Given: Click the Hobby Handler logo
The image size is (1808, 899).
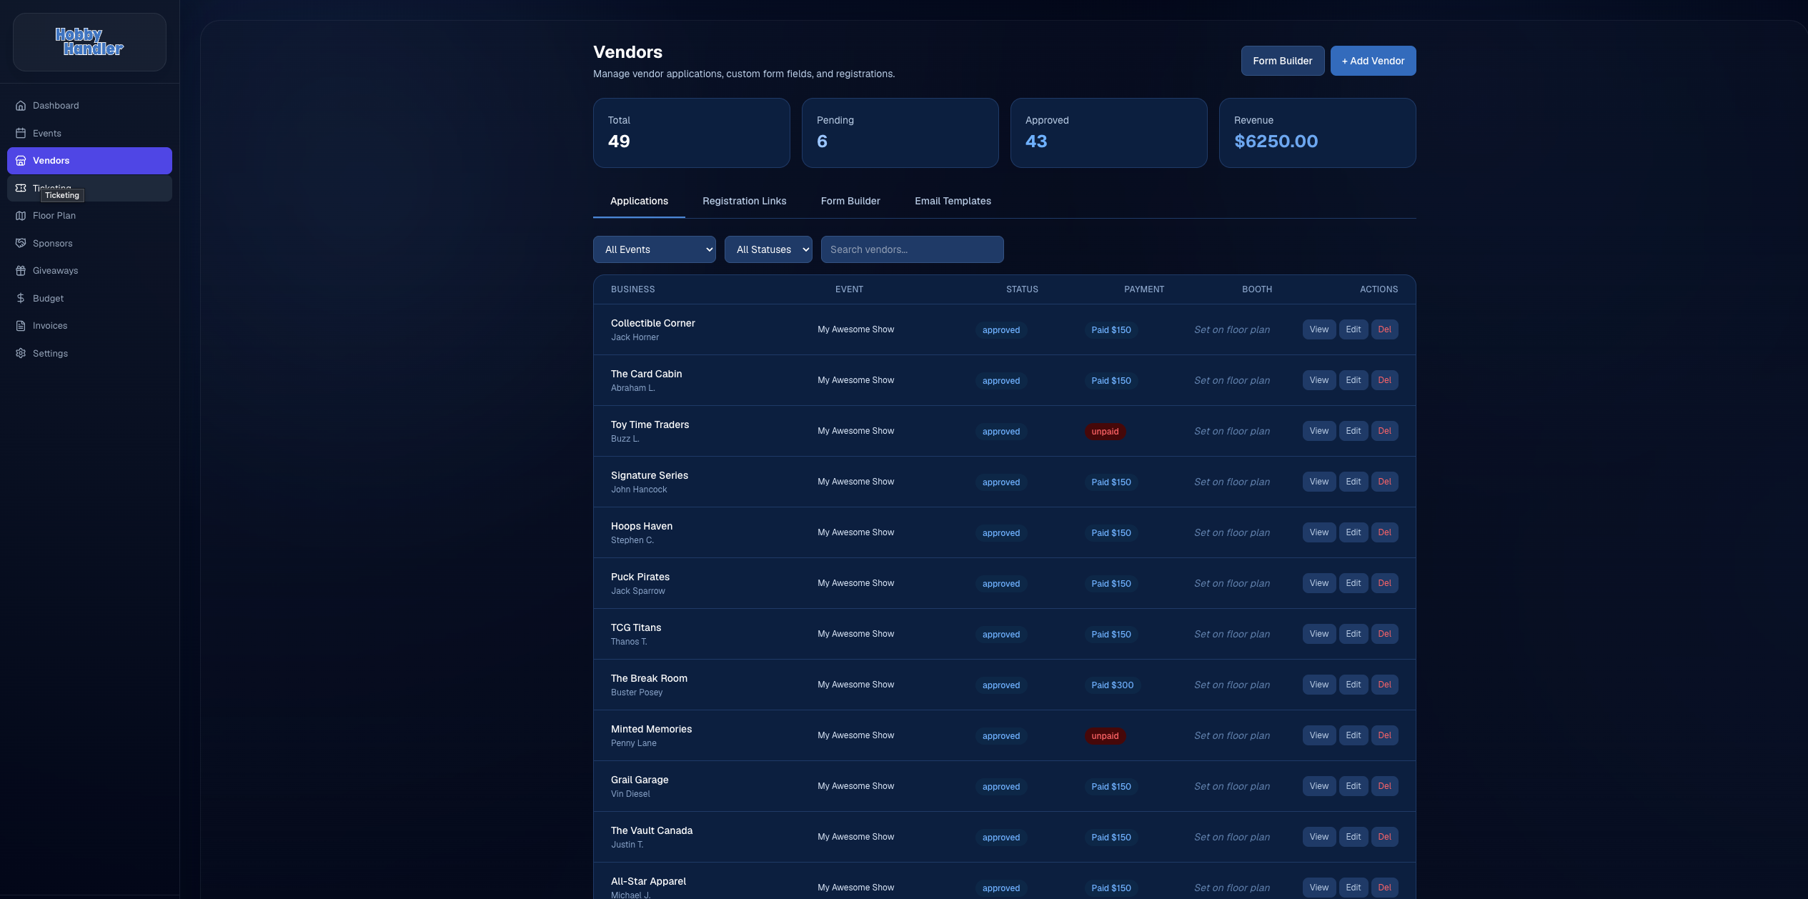Looking at the screenshot, I should click(89, 41).
